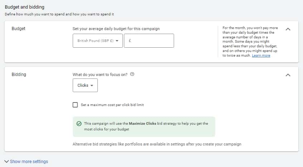The width and height of the screenshot is (303, 167).
Task: Open the Clicks focus dropdown
Action: (85, 86)
